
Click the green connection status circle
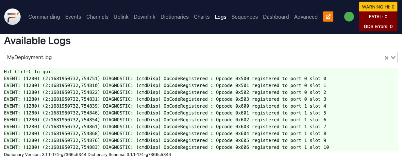click(x=349, y=17)
